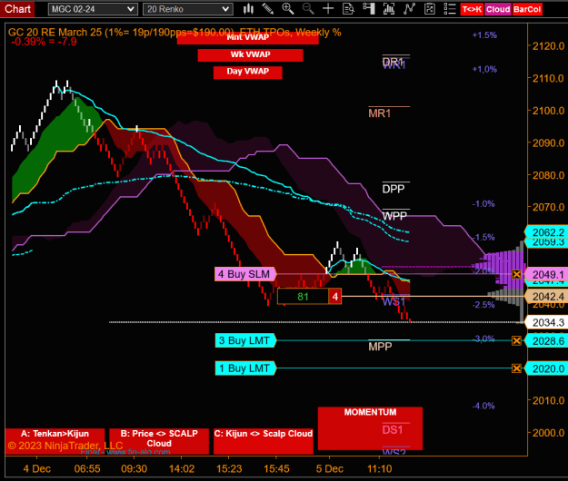The height and width of the screenshot is (481, 568).
Task: Click the zoom out magnifier icon
Action: point(308,9)
